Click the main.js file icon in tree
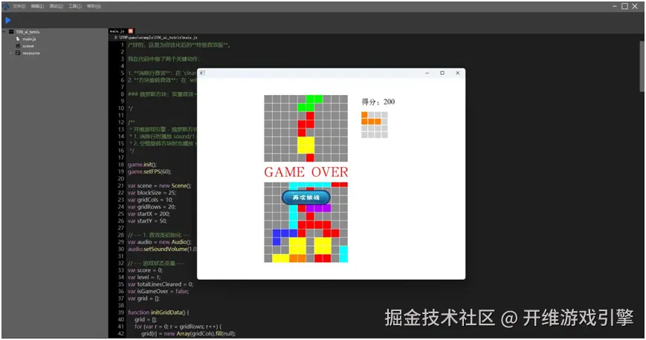646x340 pixels. coord(18,39)
